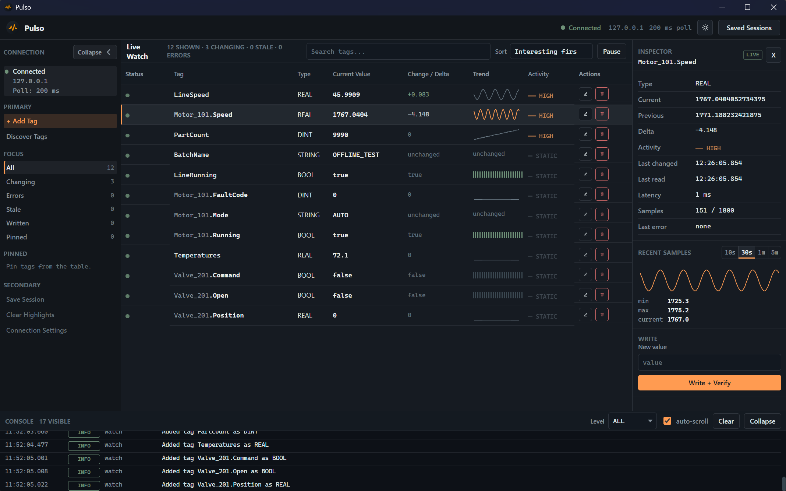The width and height of the screenshot is (786, 491).
Task: Delete the LineSpeed tag
Action: 602,94
